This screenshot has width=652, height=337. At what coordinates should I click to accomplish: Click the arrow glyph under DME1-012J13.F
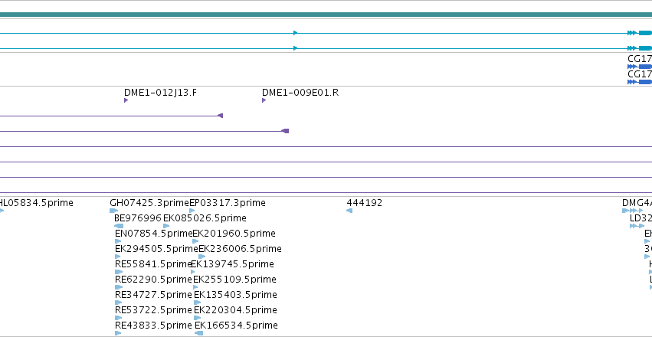126,100
